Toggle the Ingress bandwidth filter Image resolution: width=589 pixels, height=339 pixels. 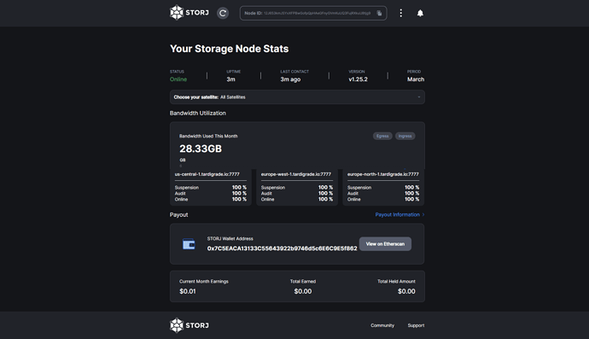click(405, 136)
